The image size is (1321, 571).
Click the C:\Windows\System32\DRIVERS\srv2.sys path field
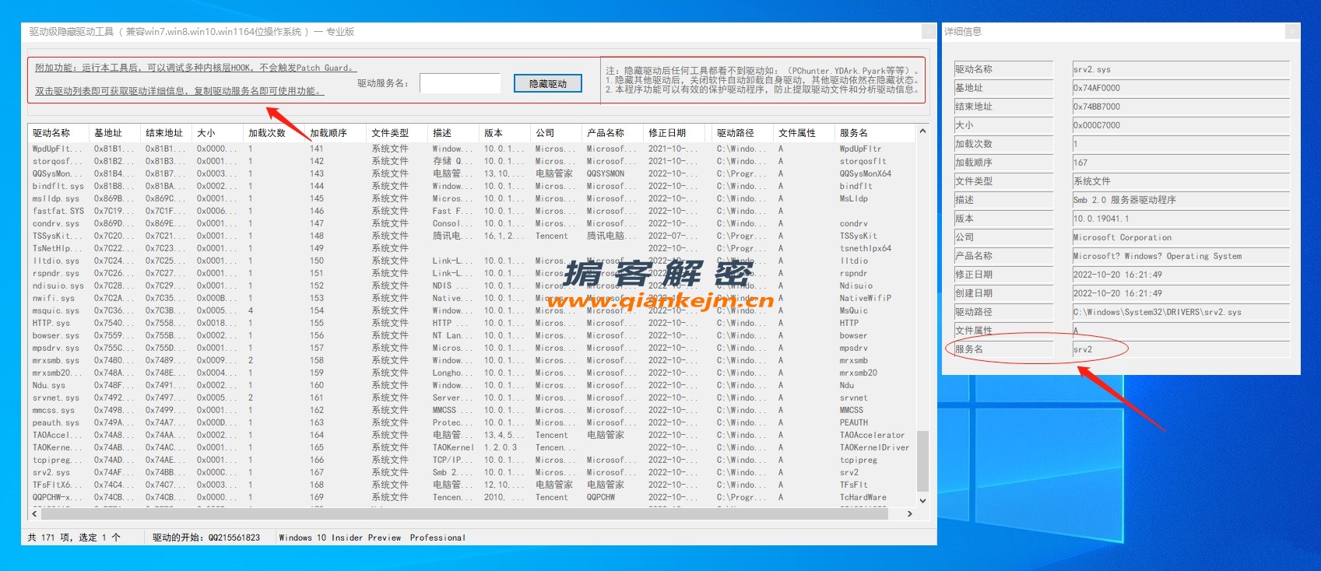pos(1181,312)
